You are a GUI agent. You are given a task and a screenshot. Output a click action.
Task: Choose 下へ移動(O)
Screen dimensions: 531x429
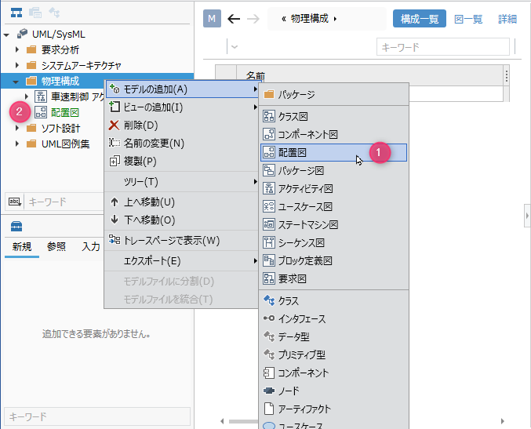tap(182, 220)
